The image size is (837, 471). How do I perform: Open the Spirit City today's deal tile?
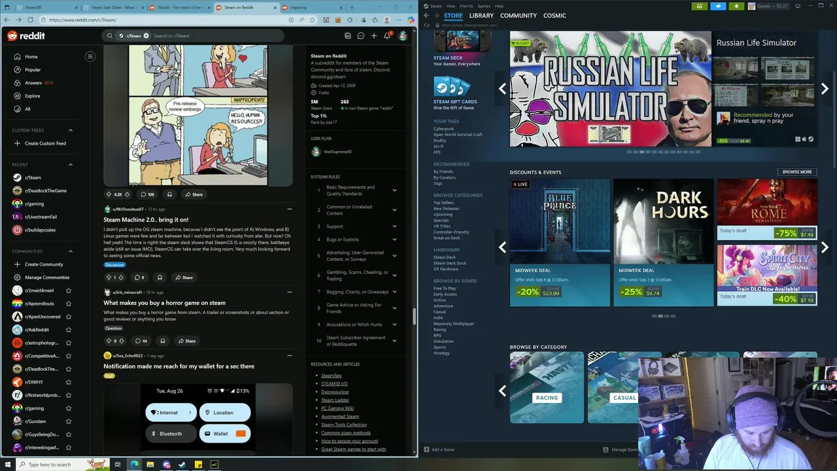[x=767, y=275]
